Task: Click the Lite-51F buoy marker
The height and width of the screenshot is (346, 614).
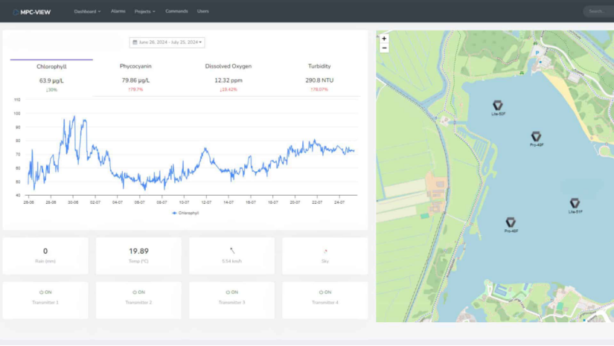Action: tap(575, 203)
